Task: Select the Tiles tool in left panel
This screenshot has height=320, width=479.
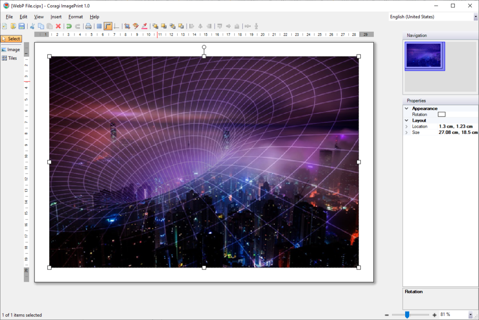Action: (10, 58)
